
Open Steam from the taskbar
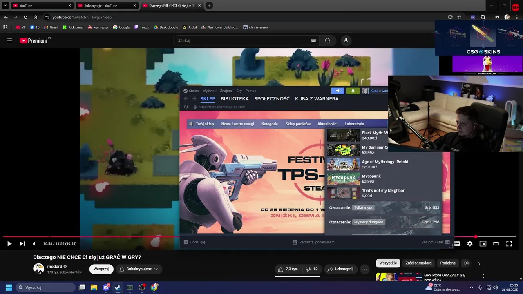118,287
